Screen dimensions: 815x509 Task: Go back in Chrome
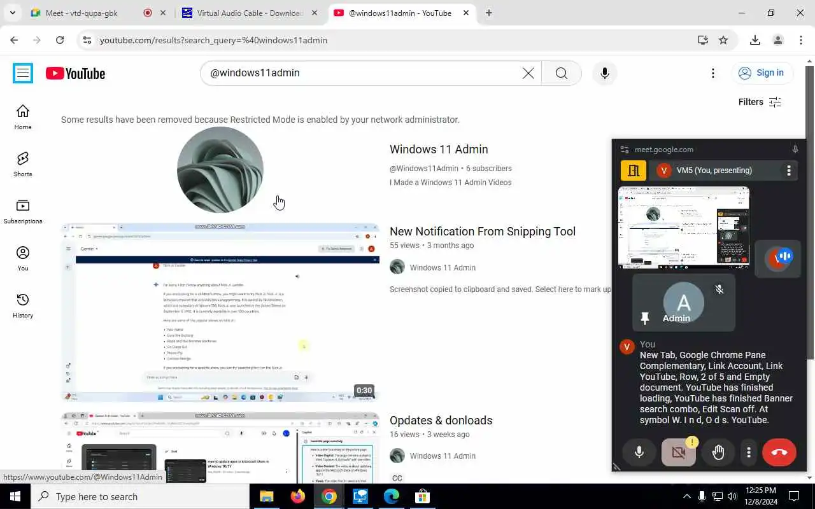tap(14, 40)
